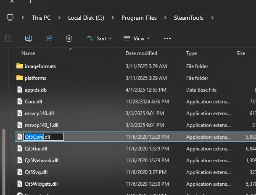Image resolution: width=256 pixels, height=195 pixels.
Task: Click SteamTools in the breadcrumb
Action: pos(189,18)
